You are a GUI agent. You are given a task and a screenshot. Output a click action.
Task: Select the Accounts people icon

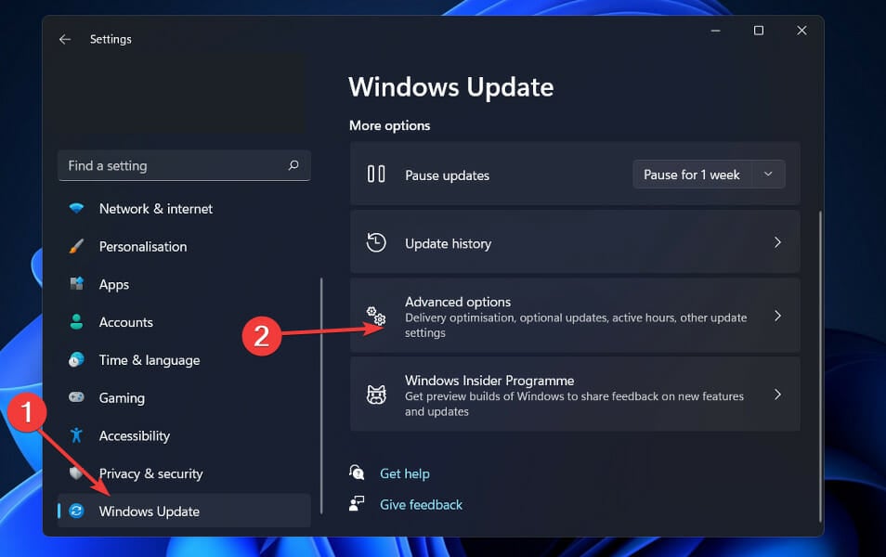tap(76, 322)
